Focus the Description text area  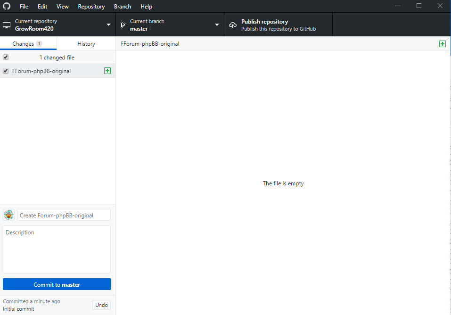click(57, 250)
